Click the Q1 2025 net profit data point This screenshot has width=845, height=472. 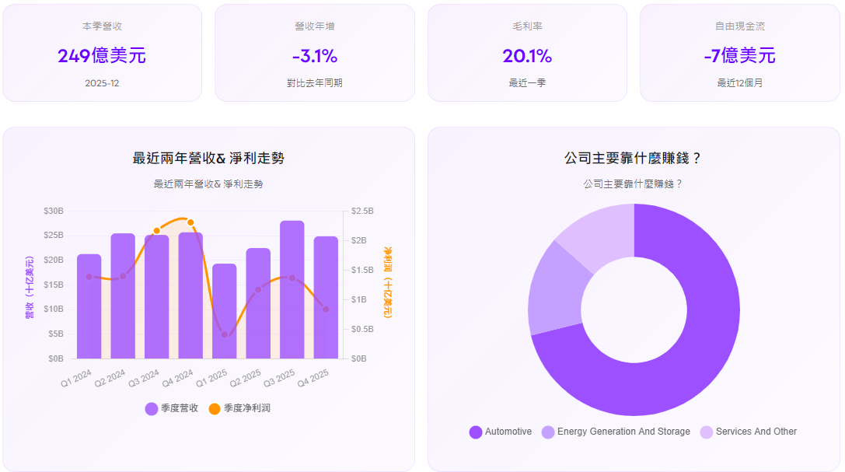pyautogui.click(x=222, y=334)
